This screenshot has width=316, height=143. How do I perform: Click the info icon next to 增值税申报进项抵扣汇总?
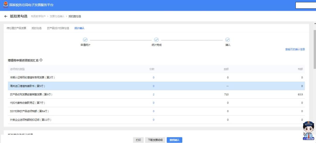[x=41, y=60]
